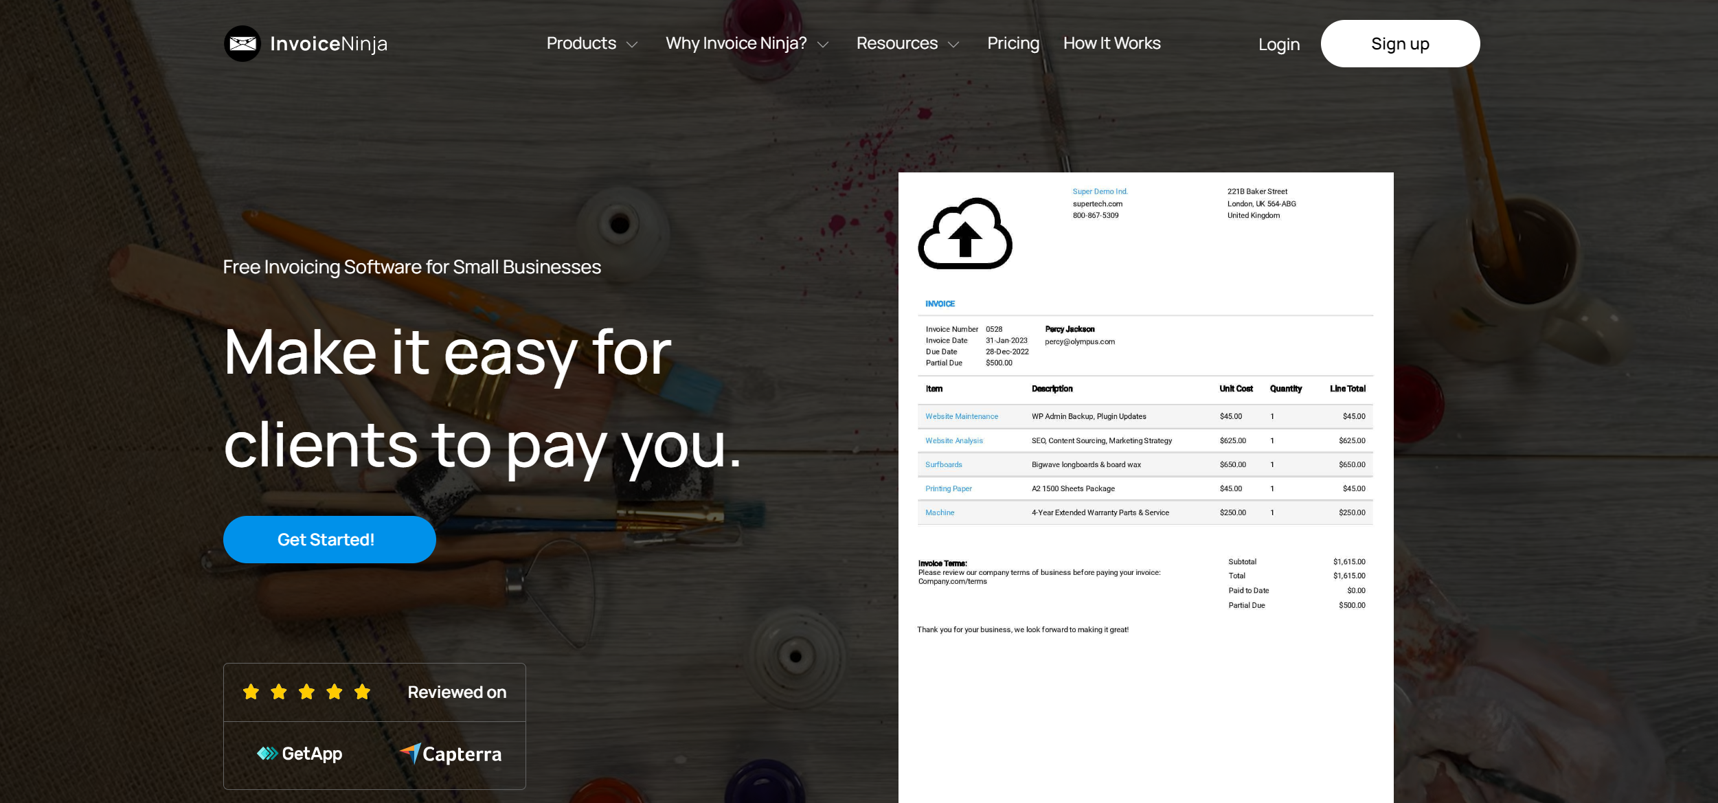Click the middle star of the review rating
The width and height of the screenshot is (1718, 803).
306,692
